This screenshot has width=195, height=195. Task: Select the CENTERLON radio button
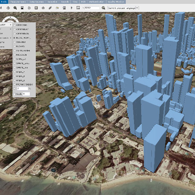[x=14, y=33]
